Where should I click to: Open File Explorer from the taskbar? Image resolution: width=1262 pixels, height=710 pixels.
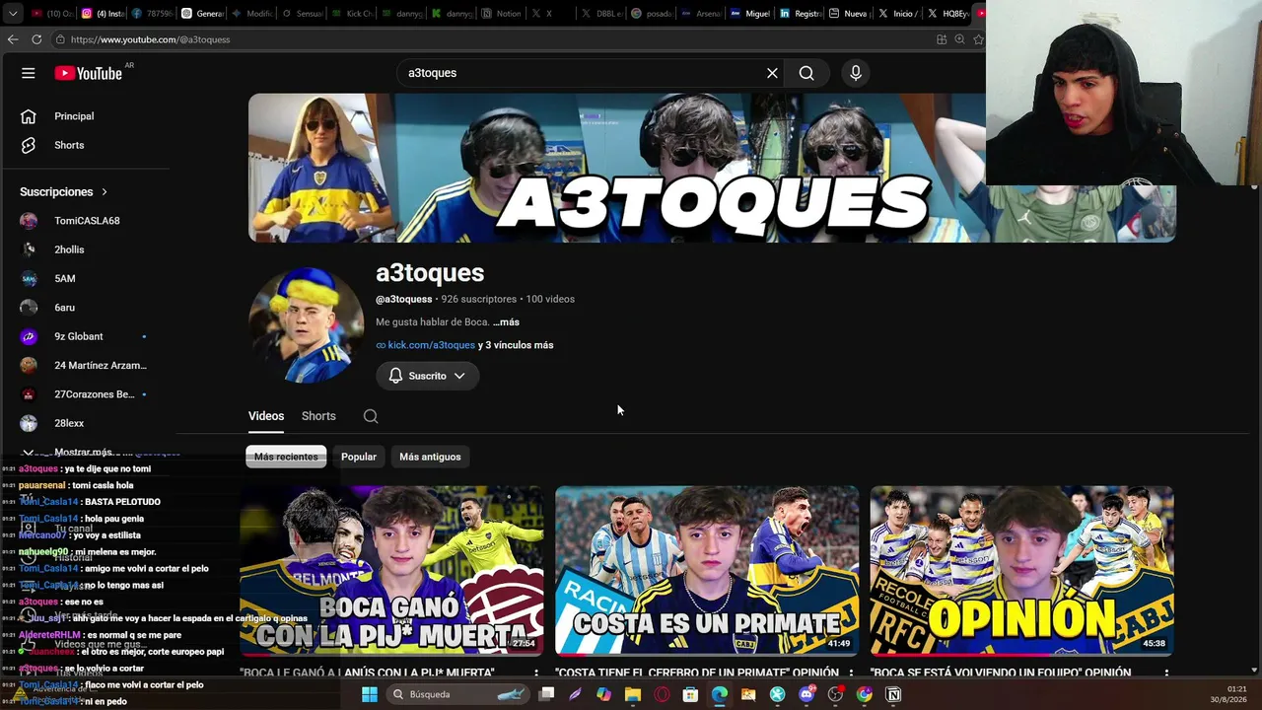(633, 694)
